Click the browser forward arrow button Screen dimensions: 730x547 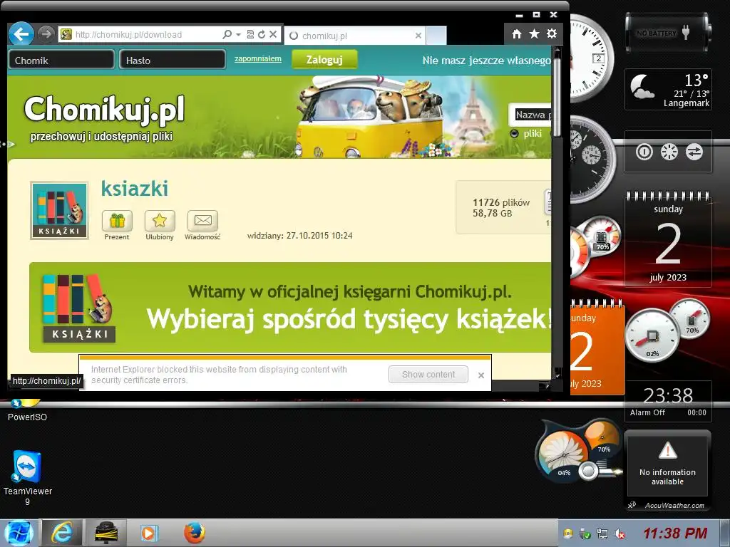pos(46,34)
